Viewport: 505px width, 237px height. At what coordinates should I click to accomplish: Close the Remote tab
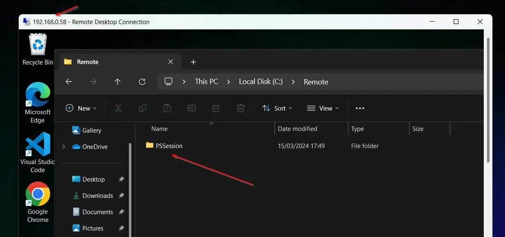pos(171,62)
